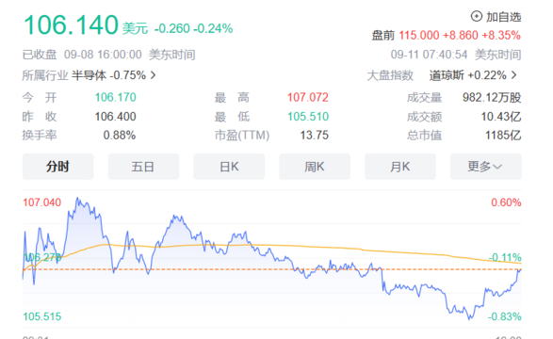Click the 09-11 07:40:54 pre-market timestamp
553x339 pixels.
429,55
